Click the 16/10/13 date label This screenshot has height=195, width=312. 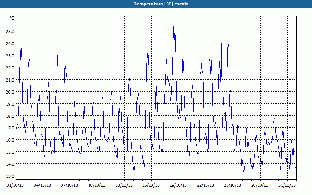(151, 185)
